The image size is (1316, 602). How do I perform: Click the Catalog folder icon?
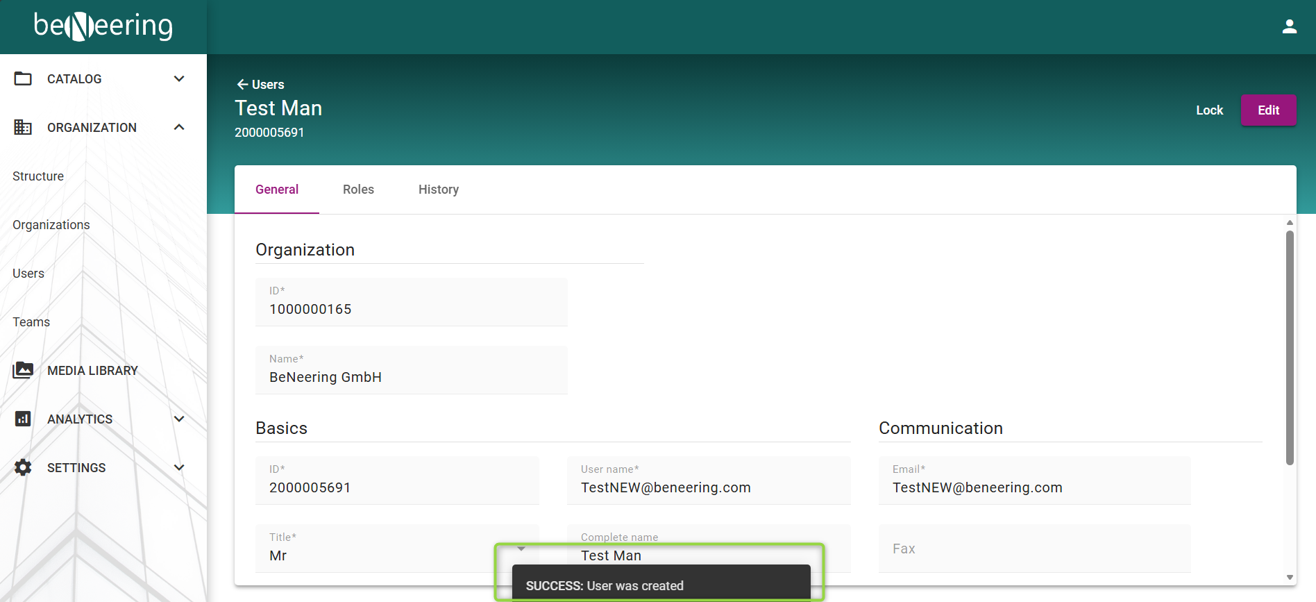[23, 78]
